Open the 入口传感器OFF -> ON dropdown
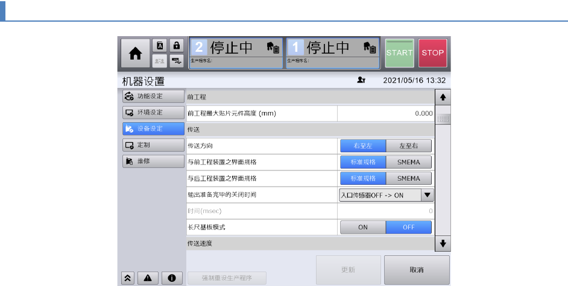The height and width of the screenshot is (286, 568). pyautogui.click(x=386, y=195)
